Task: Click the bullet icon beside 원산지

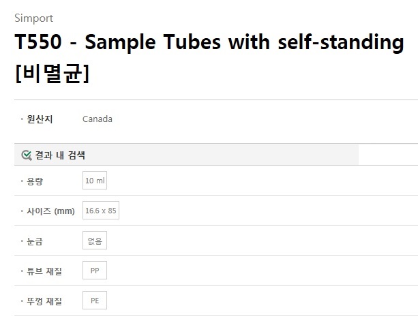Action: click(x=22, y=119)
